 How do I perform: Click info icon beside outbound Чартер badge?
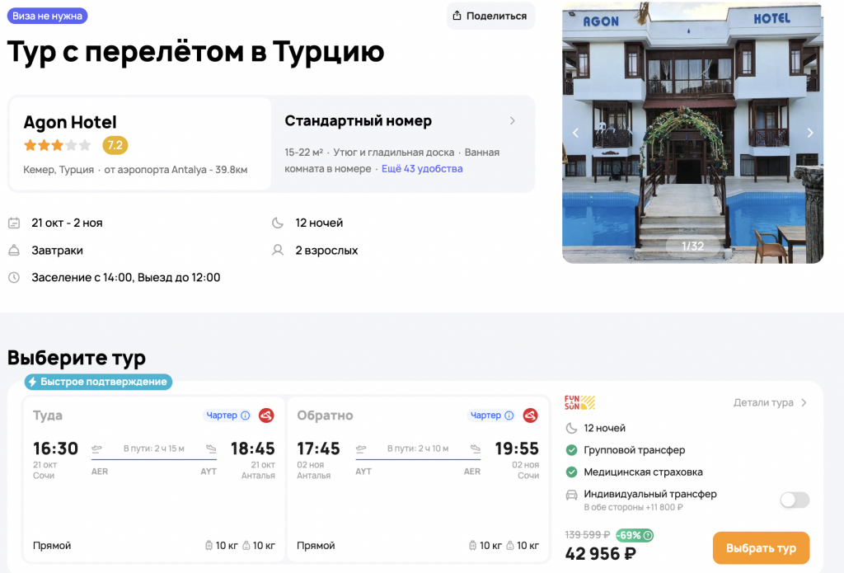[x=245, y=416]
